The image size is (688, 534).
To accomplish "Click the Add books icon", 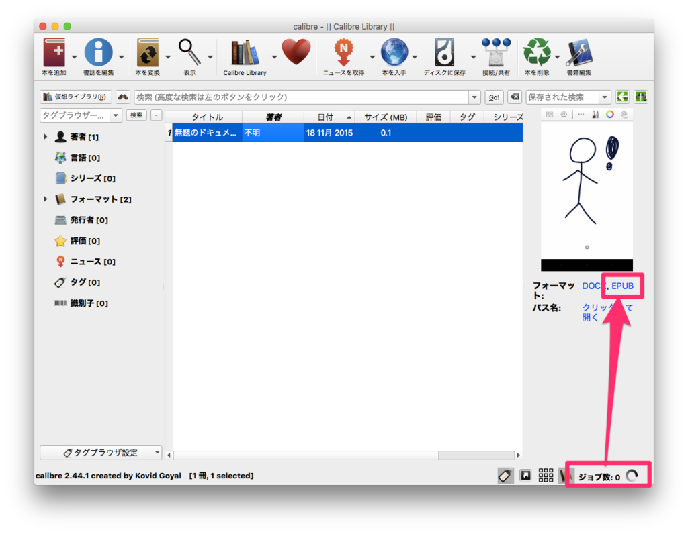I will click(54, 52).
